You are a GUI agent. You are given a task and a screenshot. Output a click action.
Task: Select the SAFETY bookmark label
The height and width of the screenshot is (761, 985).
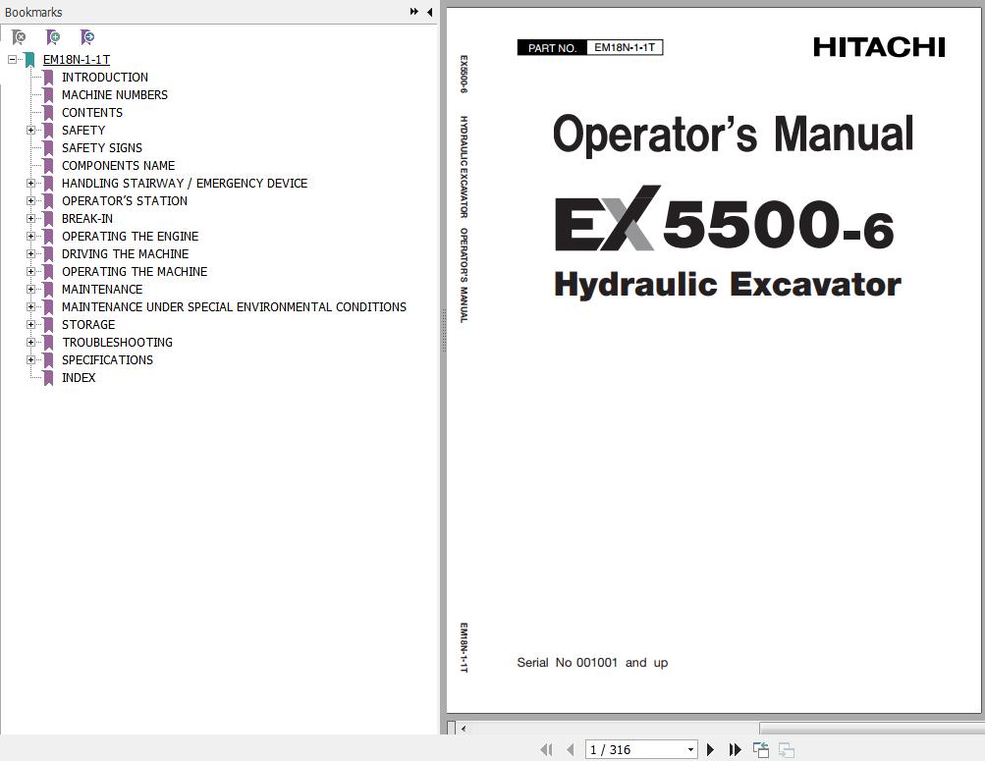pos(83,130)
